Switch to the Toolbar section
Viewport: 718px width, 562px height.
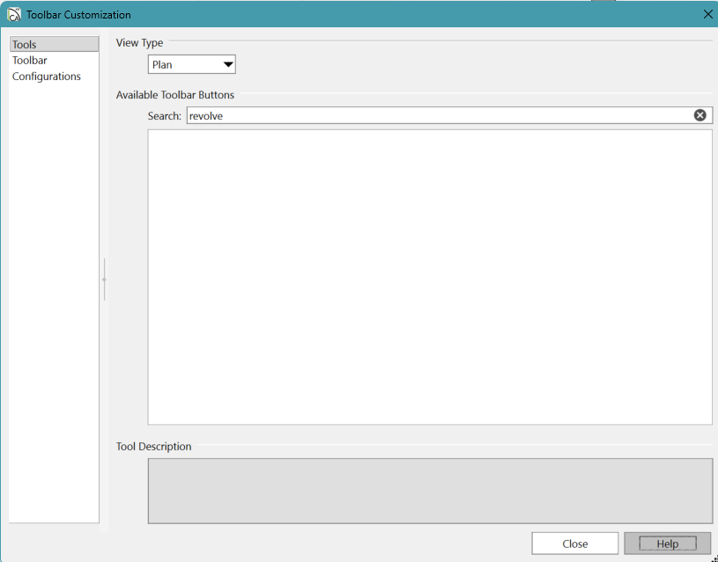pyautogui.click(x=30, y=61)
